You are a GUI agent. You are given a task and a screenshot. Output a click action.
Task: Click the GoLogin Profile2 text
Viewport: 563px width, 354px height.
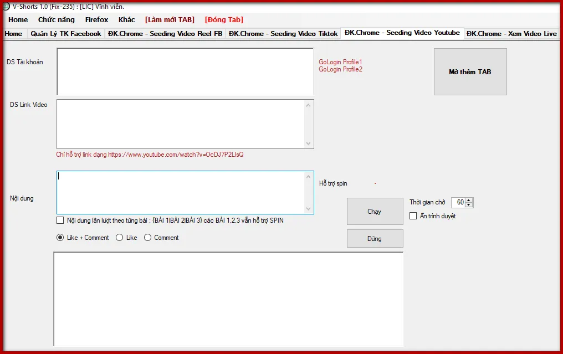tap(340, 69)
